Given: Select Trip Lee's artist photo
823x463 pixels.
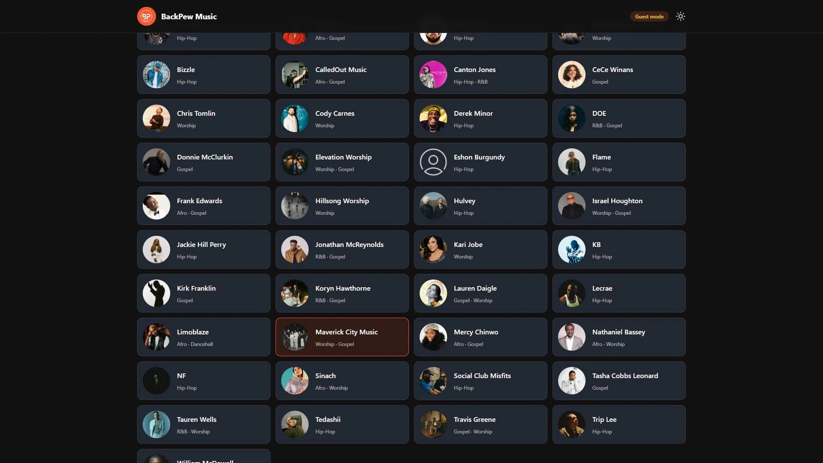Looking at the screenshot, I should point(572,424).
